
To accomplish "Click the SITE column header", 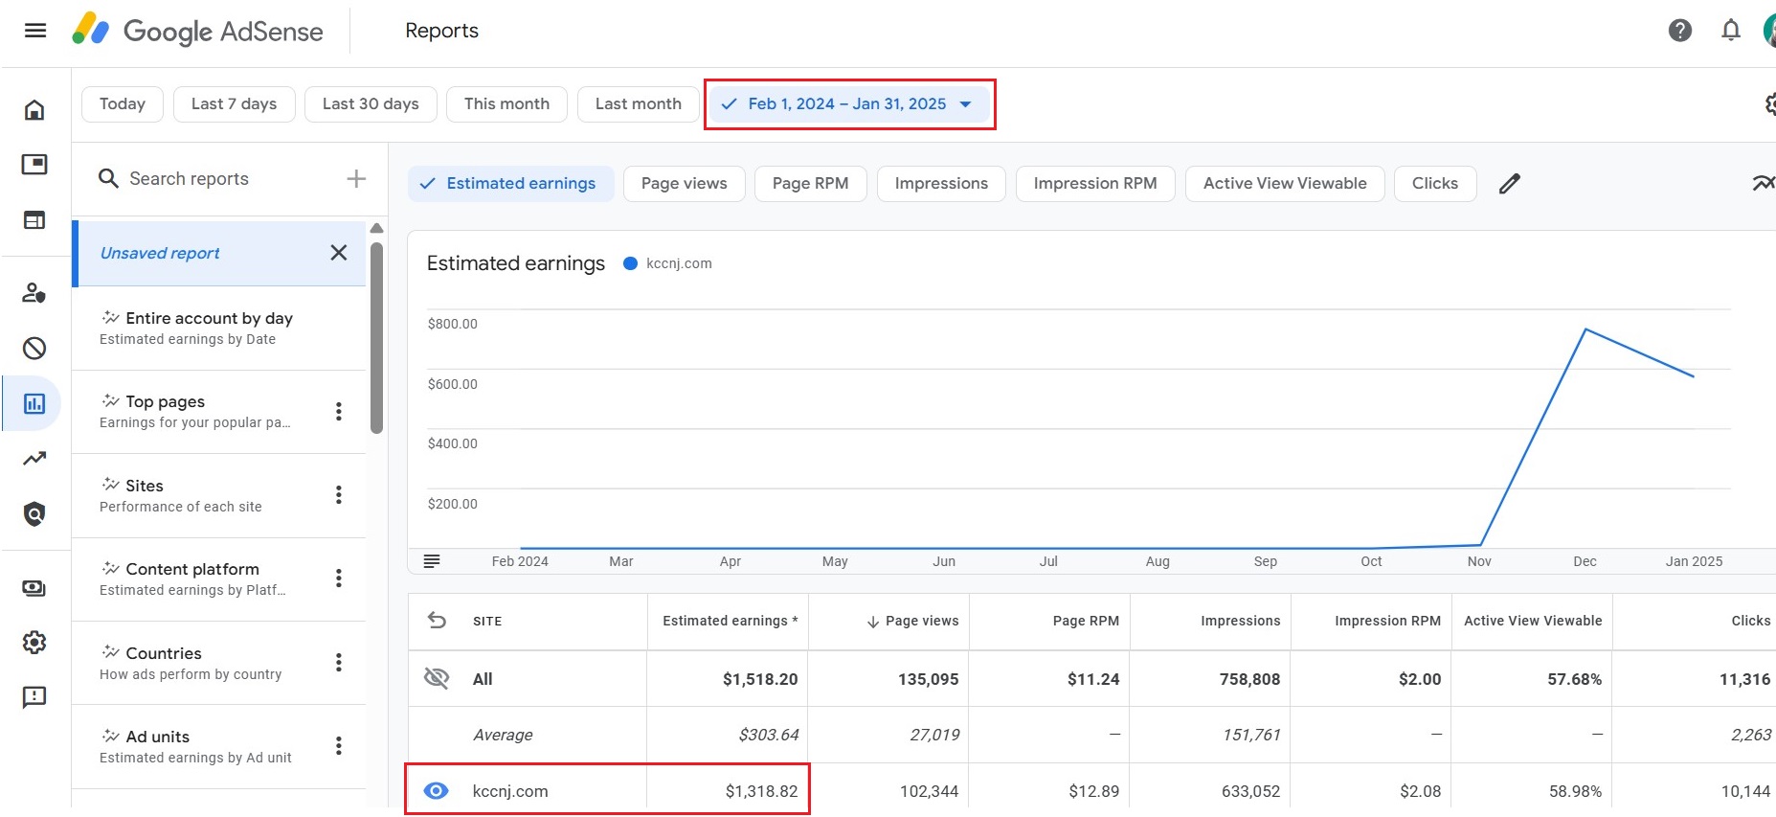I will (x=487, y=621).
